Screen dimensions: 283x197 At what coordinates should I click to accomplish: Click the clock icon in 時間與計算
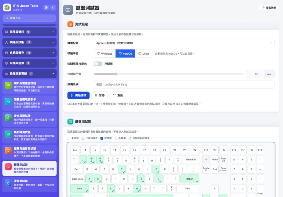click(x=7, y=63)
